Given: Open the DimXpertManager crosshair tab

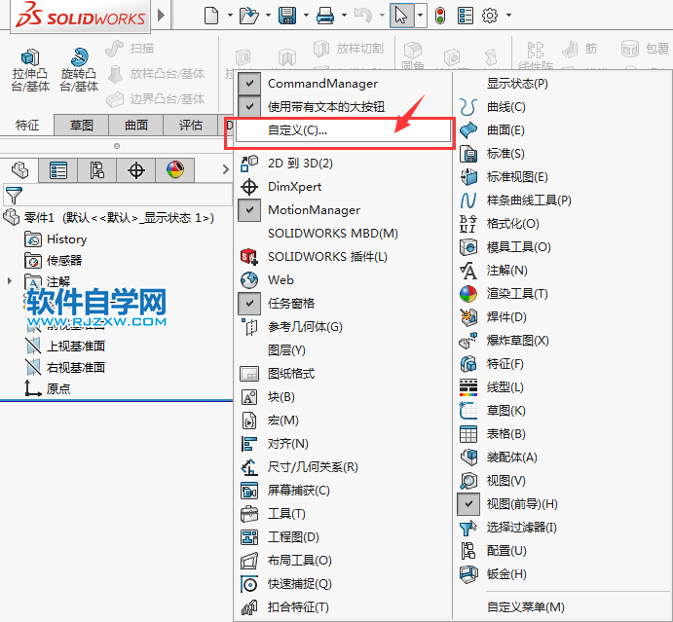Looking at the screenshot, I should coord(136,170).
